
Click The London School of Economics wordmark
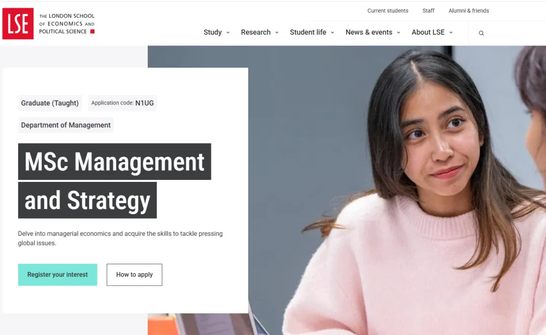click(67, 24)
